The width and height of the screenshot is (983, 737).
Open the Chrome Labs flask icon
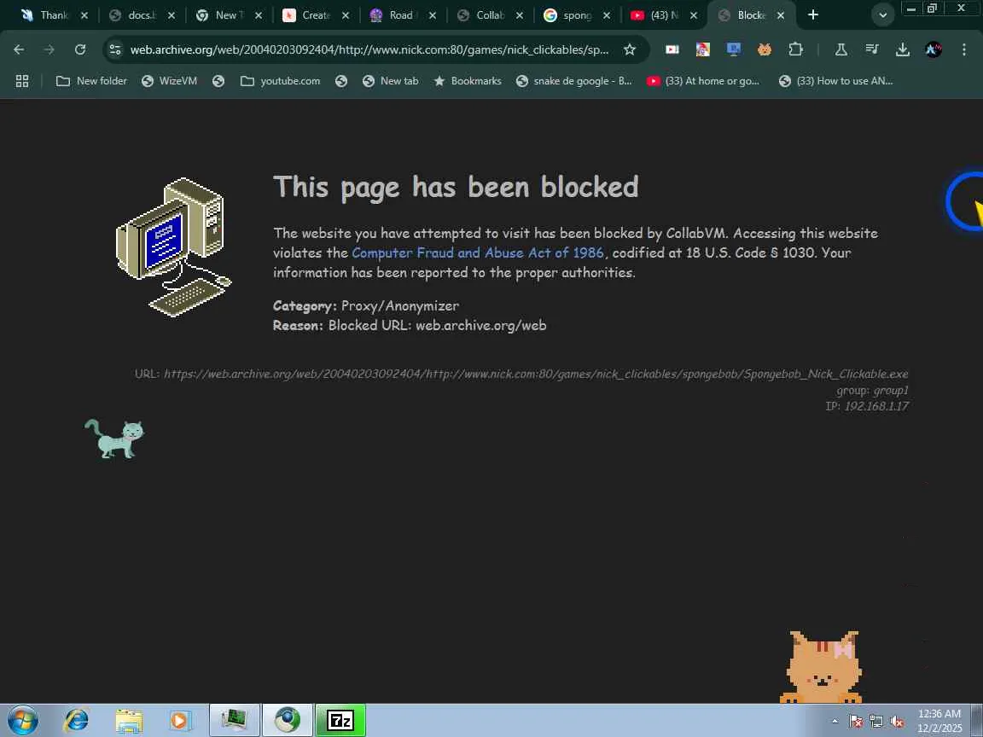pyautogui.click(x=840, y=49)
